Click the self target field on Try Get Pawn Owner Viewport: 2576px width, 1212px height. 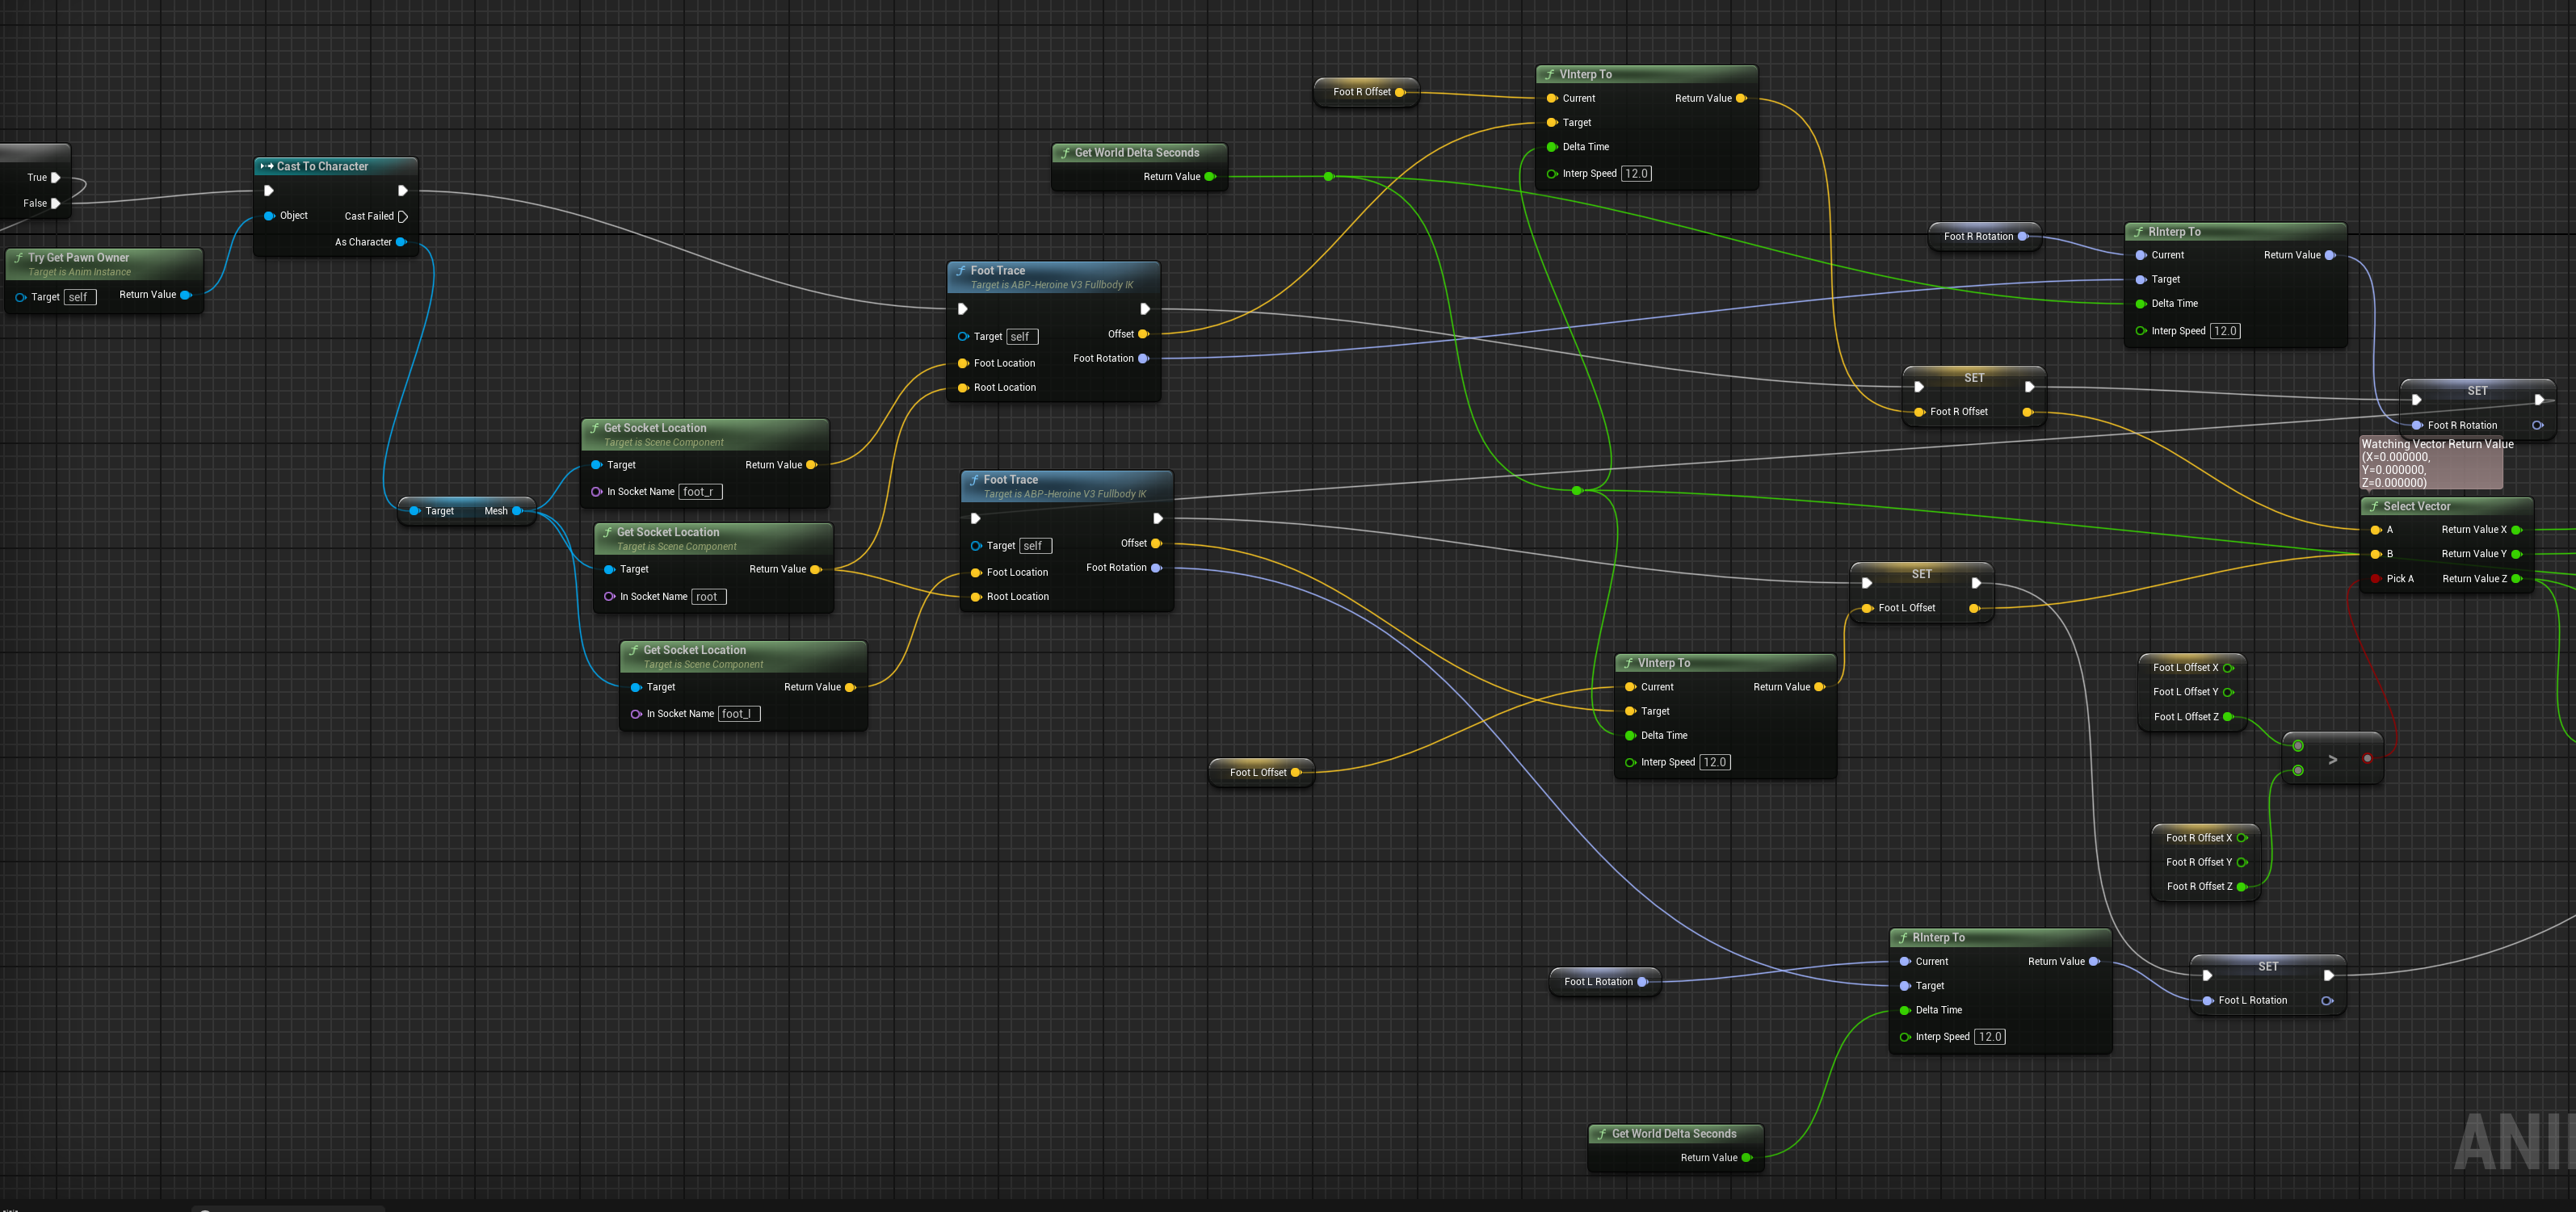pos(79,297)
